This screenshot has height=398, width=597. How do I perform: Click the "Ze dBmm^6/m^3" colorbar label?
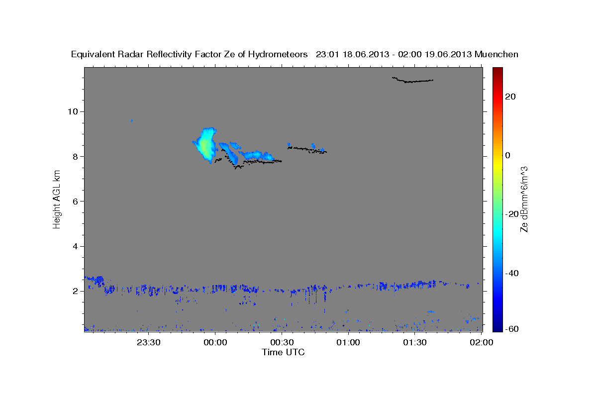(x=524, y=199)
